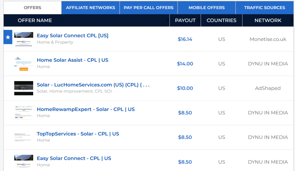Click the Home Solar Assist offer thumbnail

(x=24, y=64)
